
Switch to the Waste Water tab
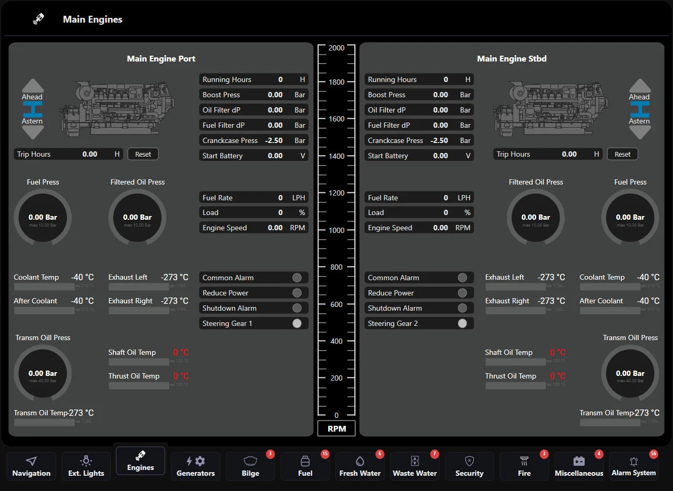click(415, 466)
